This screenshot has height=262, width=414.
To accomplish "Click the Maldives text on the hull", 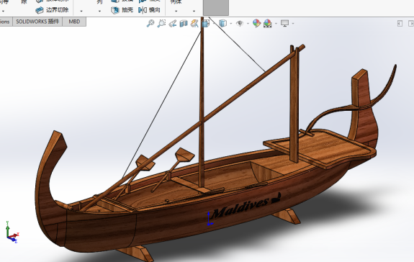I will pos(240,207).
